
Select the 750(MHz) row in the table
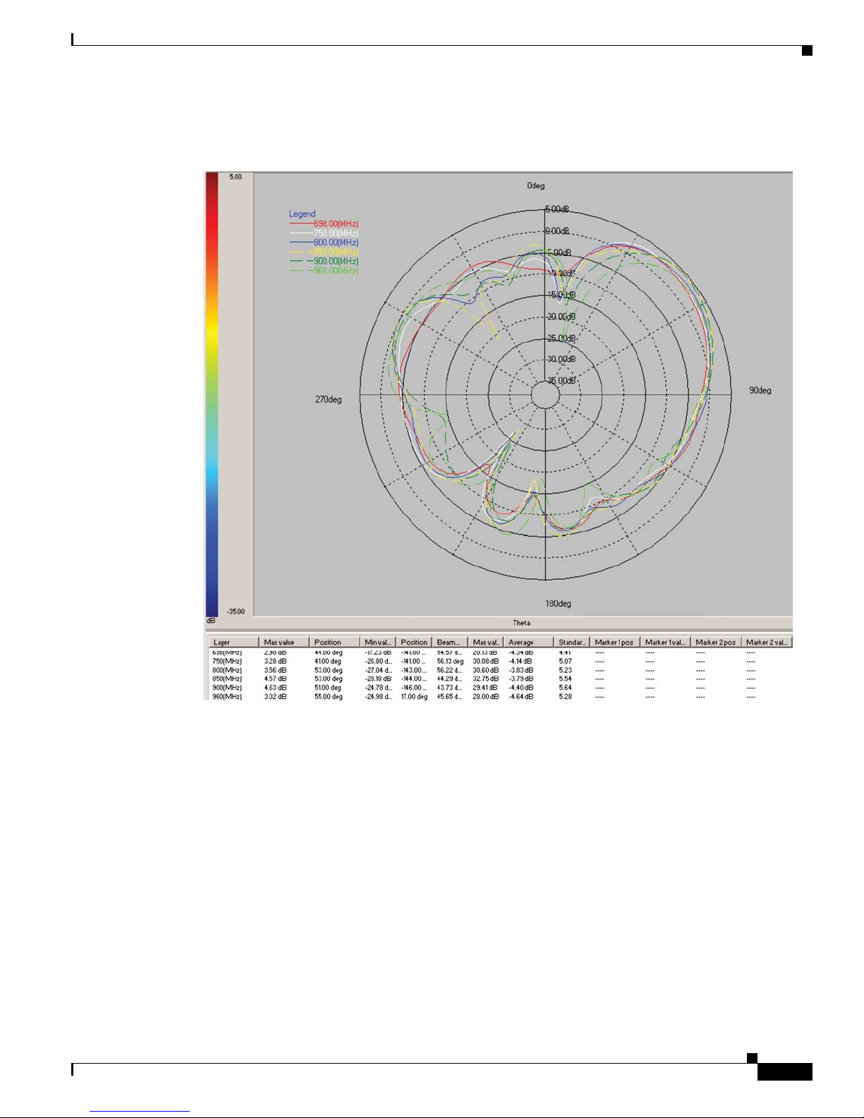227,662
